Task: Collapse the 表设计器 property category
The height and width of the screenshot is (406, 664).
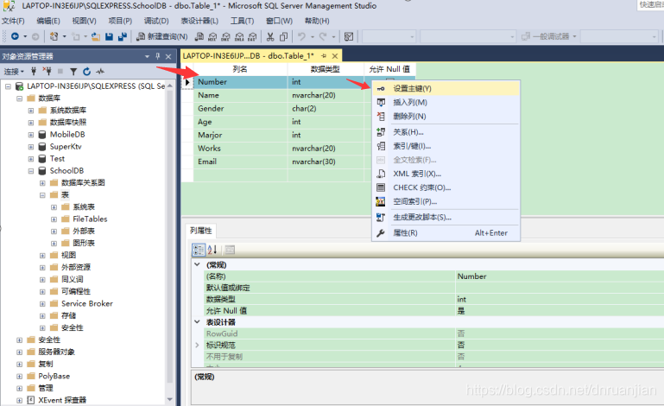Action: tap(198, 321)
